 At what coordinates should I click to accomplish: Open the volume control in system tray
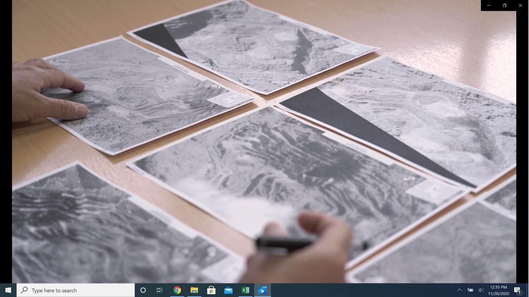tap(481, 290)
